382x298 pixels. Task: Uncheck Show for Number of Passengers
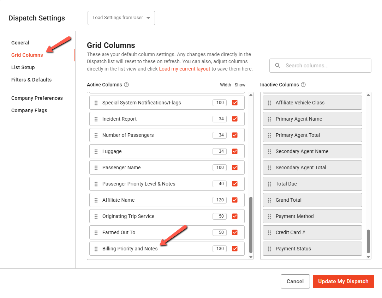coord(235,135)
